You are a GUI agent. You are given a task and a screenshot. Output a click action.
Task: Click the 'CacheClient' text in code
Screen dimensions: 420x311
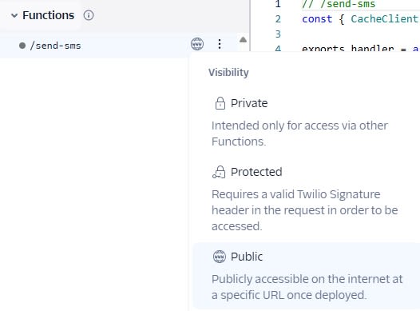384,19
